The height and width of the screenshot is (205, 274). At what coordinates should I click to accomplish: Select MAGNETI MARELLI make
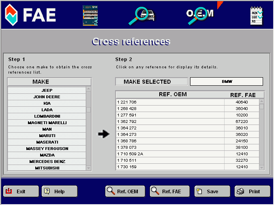(47, 123)
